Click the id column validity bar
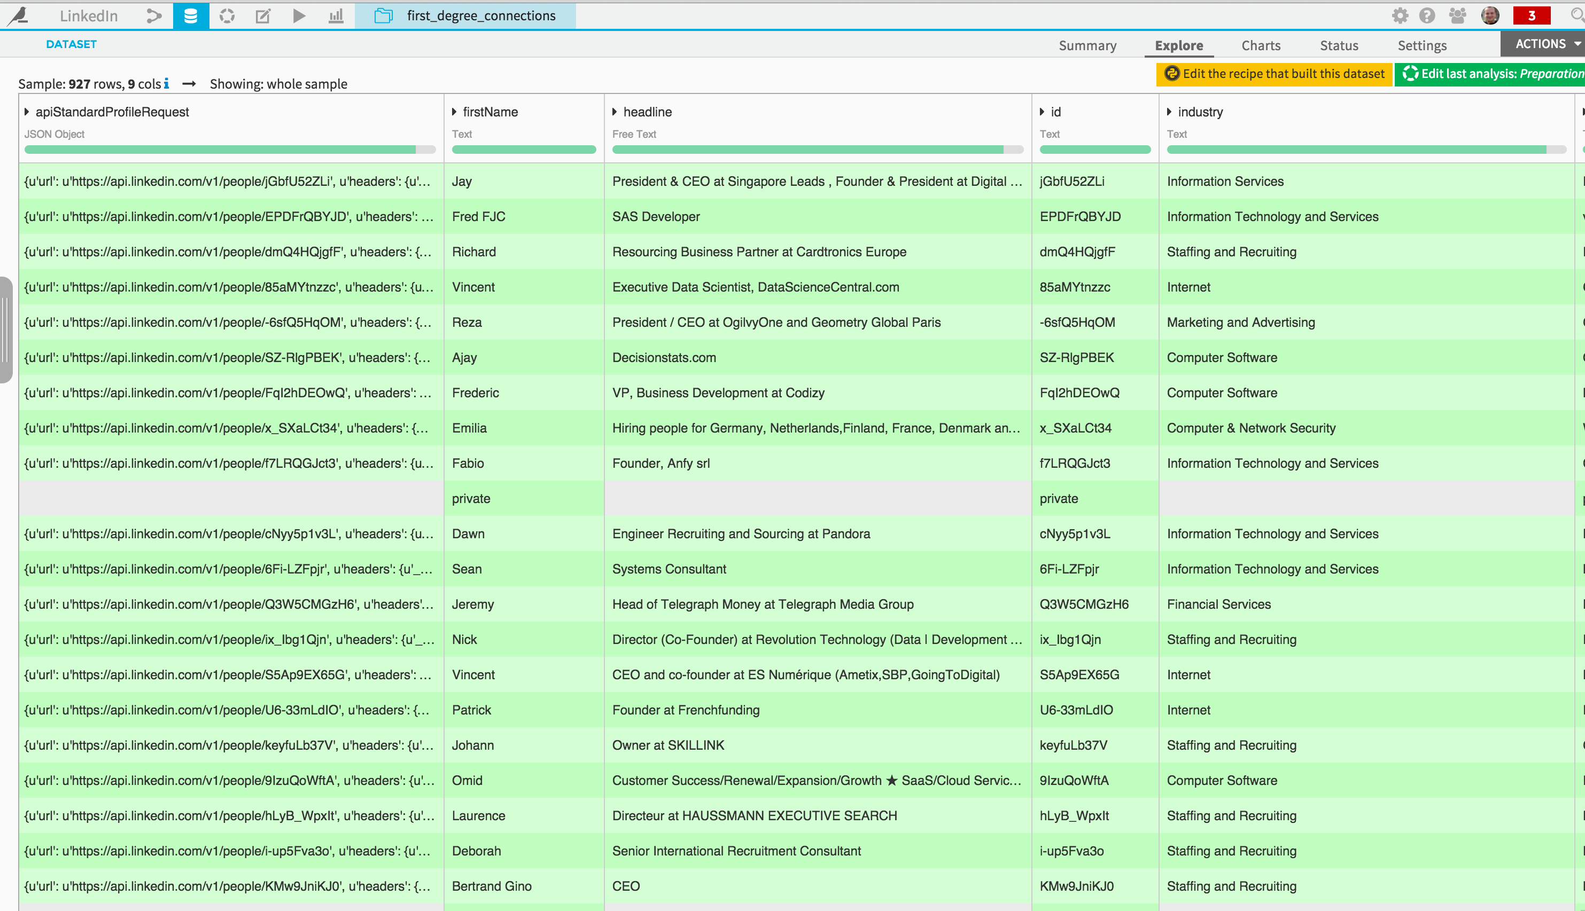 1095,150
